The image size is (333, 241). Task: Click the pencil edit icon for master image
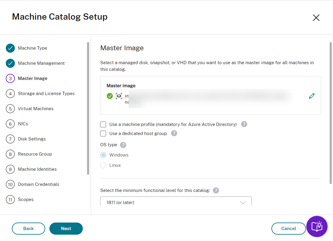[311, 96]
